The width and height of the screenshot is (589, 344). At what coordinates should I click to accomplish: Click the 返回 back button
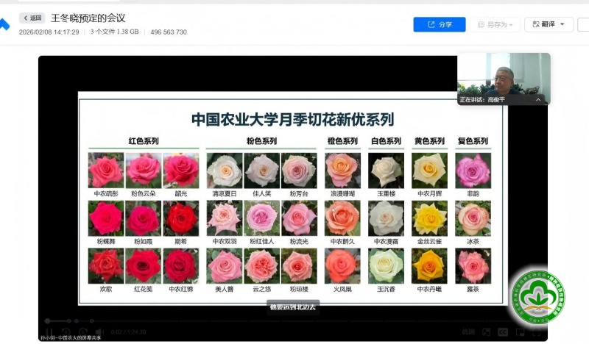(32, 18)
